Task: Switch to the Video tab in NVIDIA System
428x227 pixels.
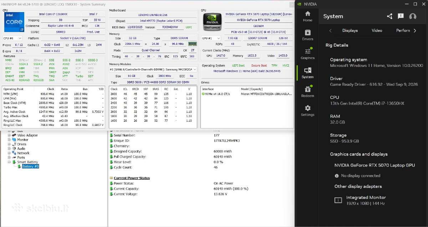Action: pyautogui.click(x=377, y=31)
